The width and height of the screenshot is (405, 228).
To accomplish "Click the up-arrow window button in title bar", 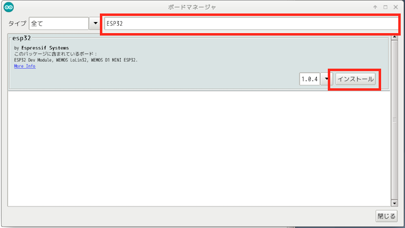I will pyautogui.click(x=375, y=7).
